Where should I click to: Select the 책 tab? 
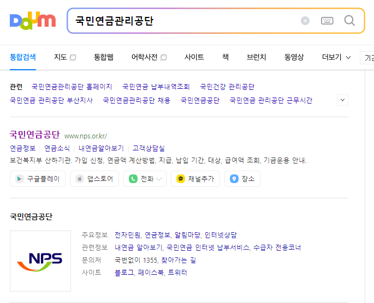[x=225, y=57]
